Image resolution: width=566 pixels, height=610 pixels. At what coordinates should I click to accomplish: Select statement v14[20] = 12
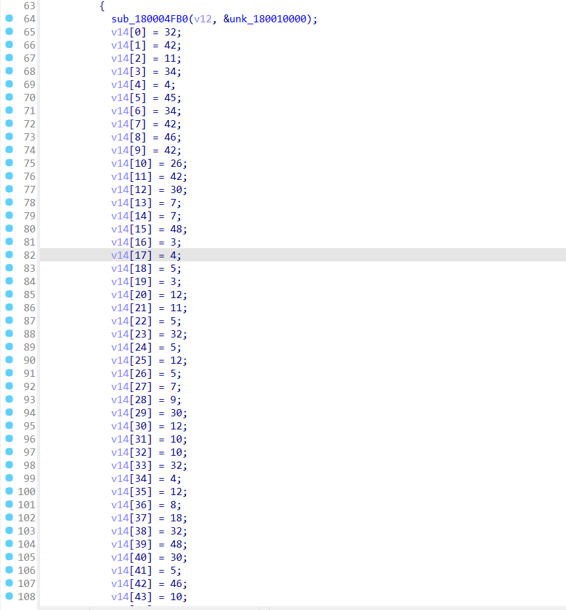[x=149, y=295]
